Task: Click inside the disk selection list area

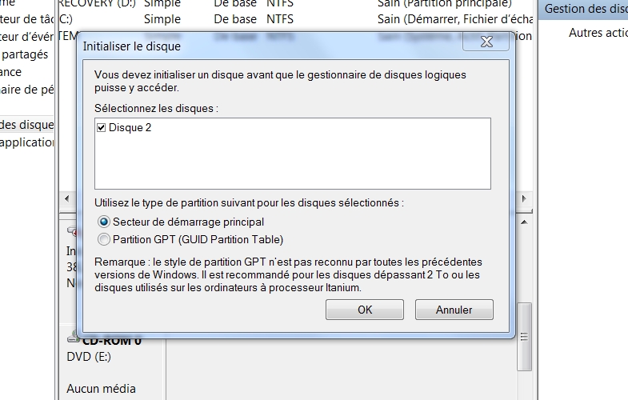Action: (x=293, y=154)
